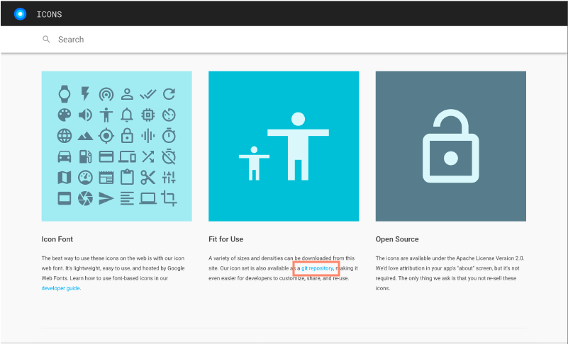Screen dimensions: 568x344
Task: Click the blue circular logo in header
Action: [20, 13]
